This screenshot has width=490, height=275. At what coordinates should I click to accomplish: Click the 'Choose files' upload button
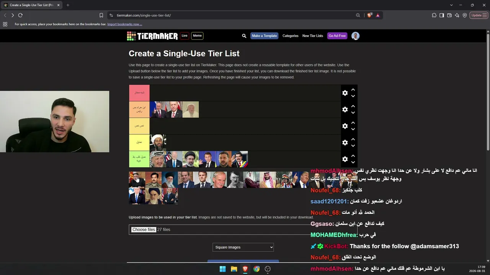pos(144,230)
